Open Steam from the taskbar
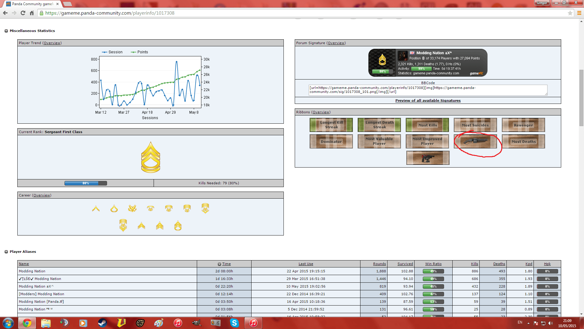This screenshot has height=329, width=584. coord(102,323)
